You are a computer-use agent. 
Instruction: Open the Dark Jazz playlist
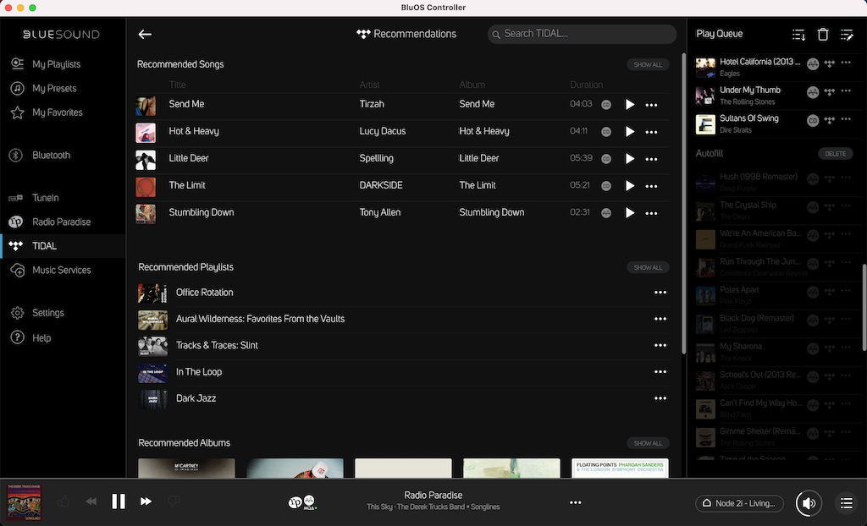click(x=196, y=398)
